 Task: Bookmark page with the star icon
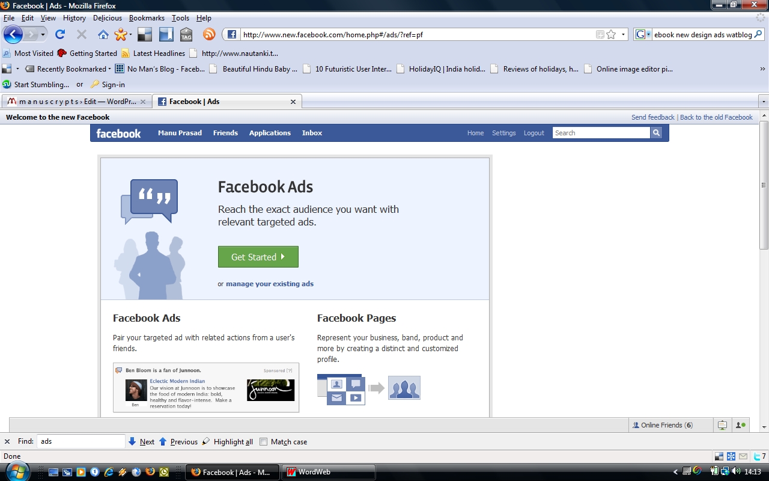tap(611, 34)
